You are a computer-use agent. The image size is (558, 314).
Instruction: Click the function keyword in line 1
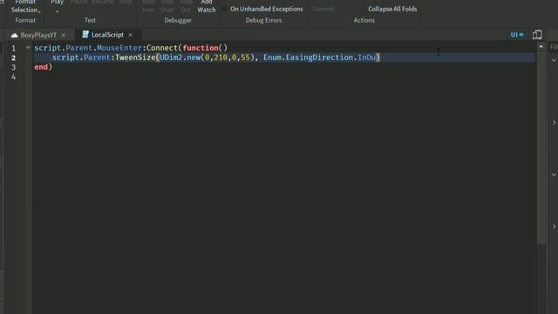(201, 48)
